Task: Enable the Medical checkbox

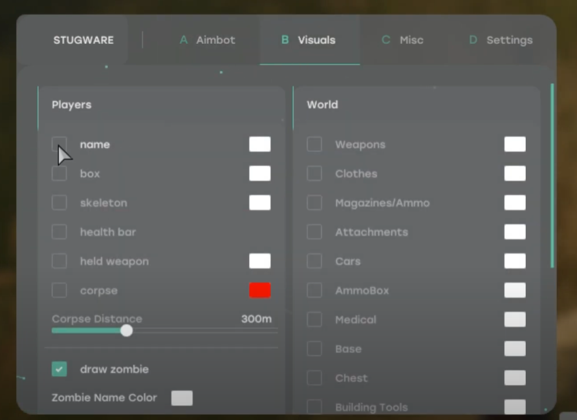Action: tap(314, 319)
